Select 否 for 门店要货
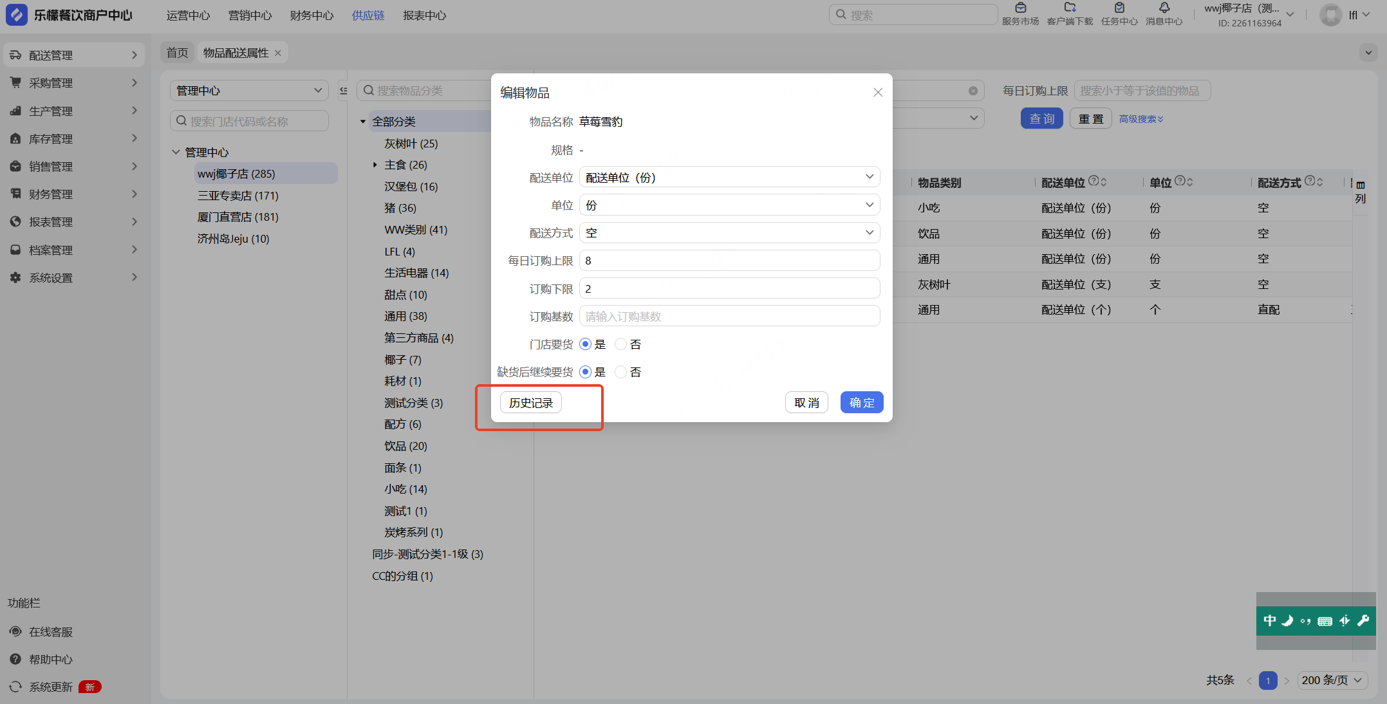Viewport: 1387px width, 704px height. pyautogui.click(x=621, y=344)
